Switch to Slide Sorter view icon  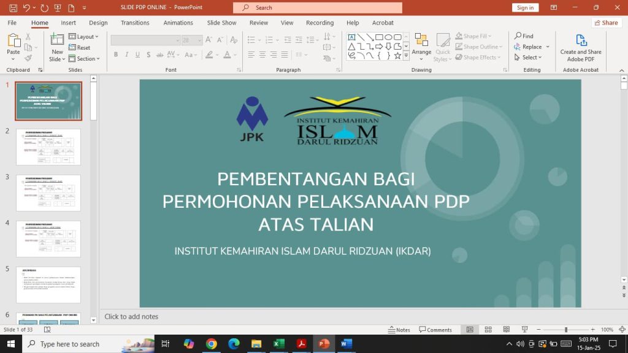[488, 329]
